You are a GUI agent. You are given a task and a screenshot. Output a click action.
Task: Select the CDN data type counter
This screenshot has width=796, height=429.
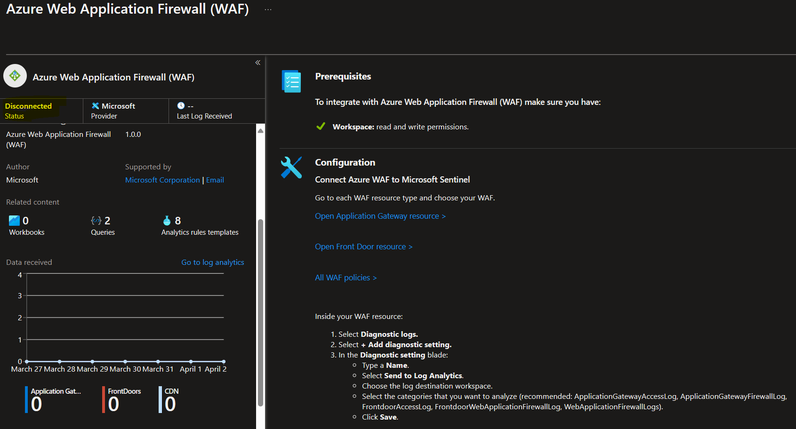169,400
